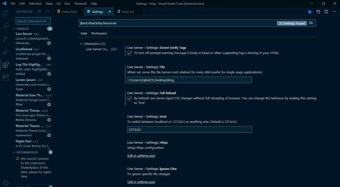Open the Run menu
Image resolution: width=340 pixels, height=187 pixels.
[67, 3]
